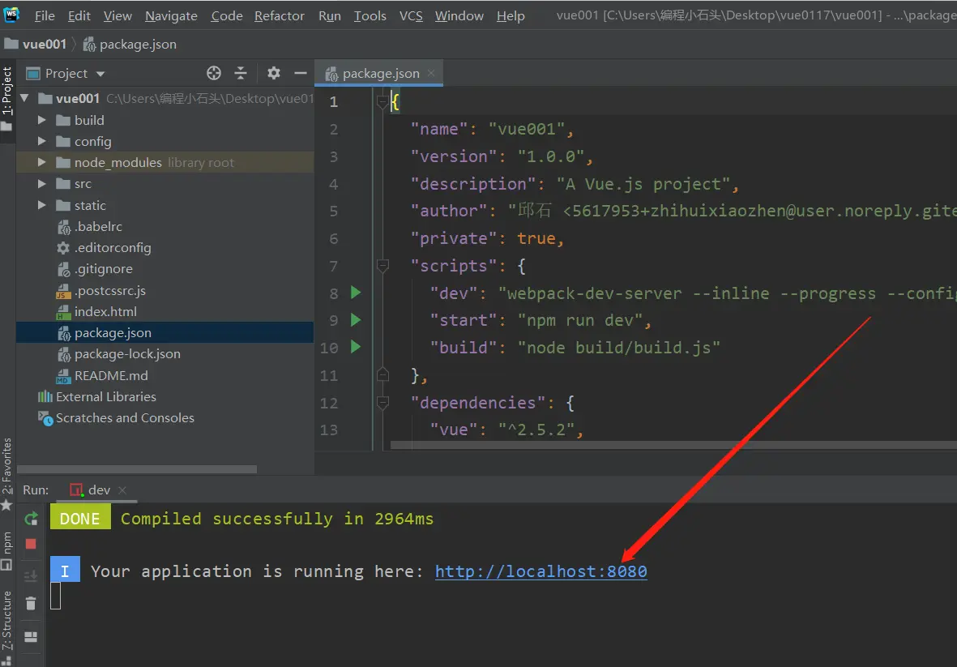Image resolution: width=957 pixels, height=667 pixels.
Task: Click the layout icon below the trash in Run panel
Action: click(31, 636)
